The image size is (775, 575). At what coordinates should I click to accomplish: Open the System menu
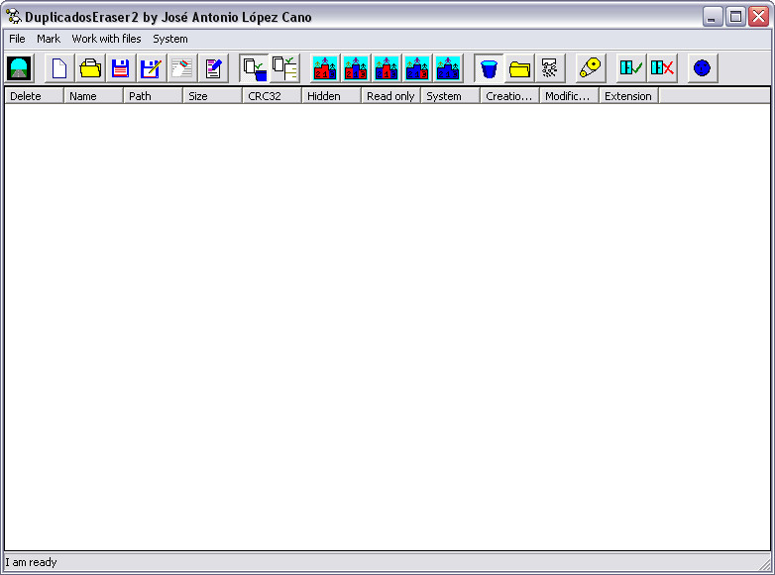point(170,39)
